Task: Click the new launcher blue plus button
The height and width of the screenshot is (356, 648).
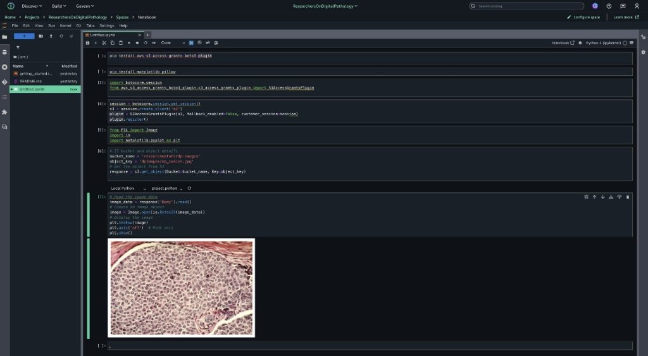Action: pyautogui.click(x=24, y=36)
